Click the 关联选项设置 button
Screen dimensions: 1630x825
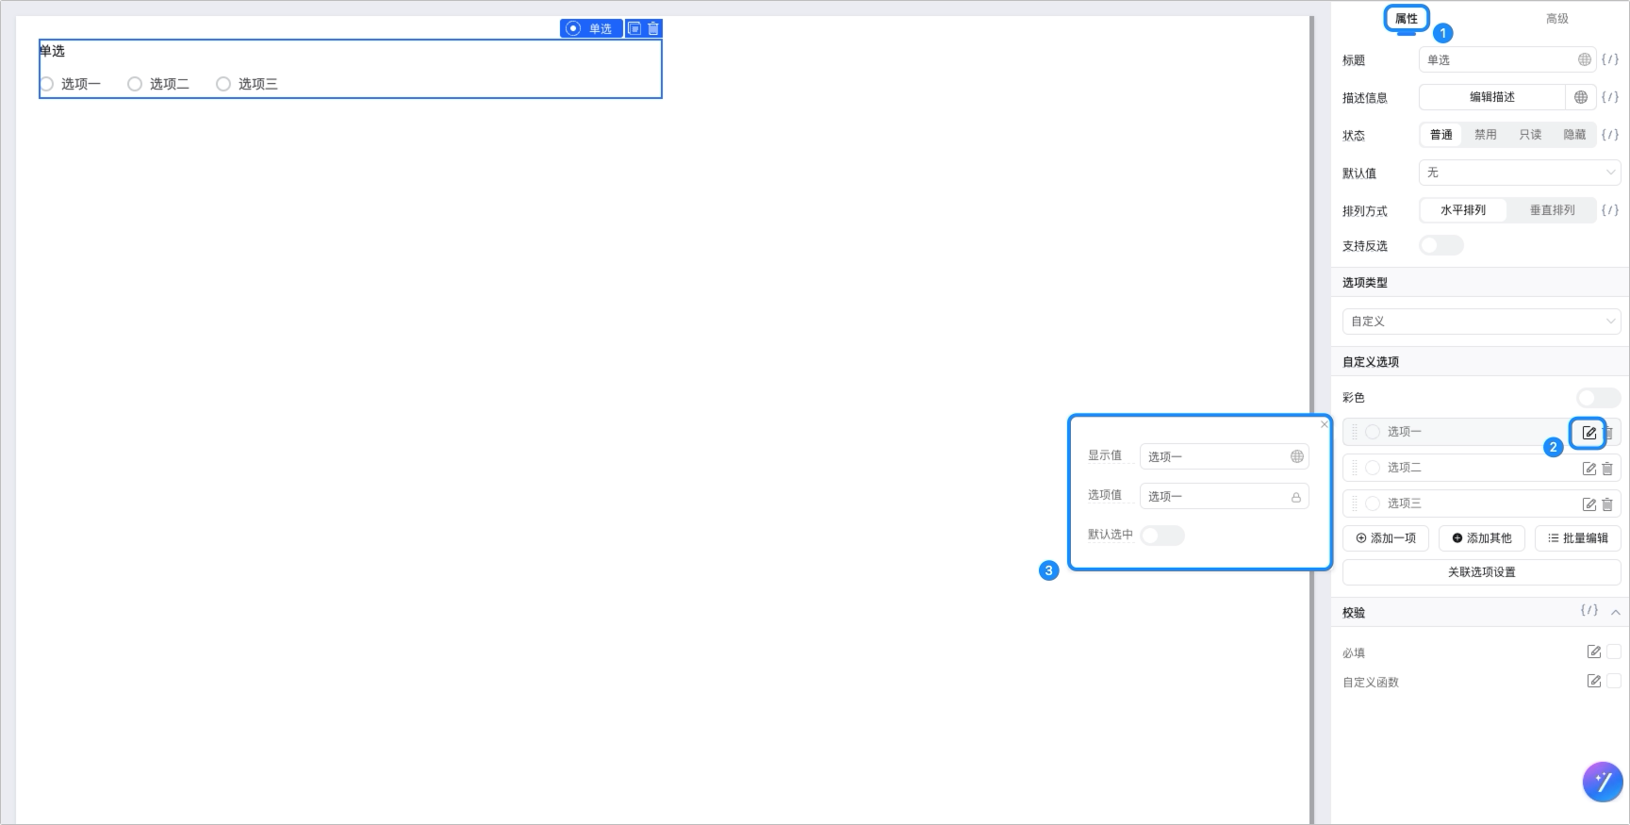pos(1481,572)
